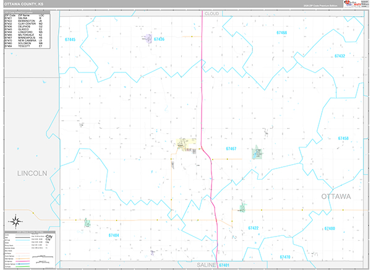Click the publisher logo in top-right corner

point(352,4)
